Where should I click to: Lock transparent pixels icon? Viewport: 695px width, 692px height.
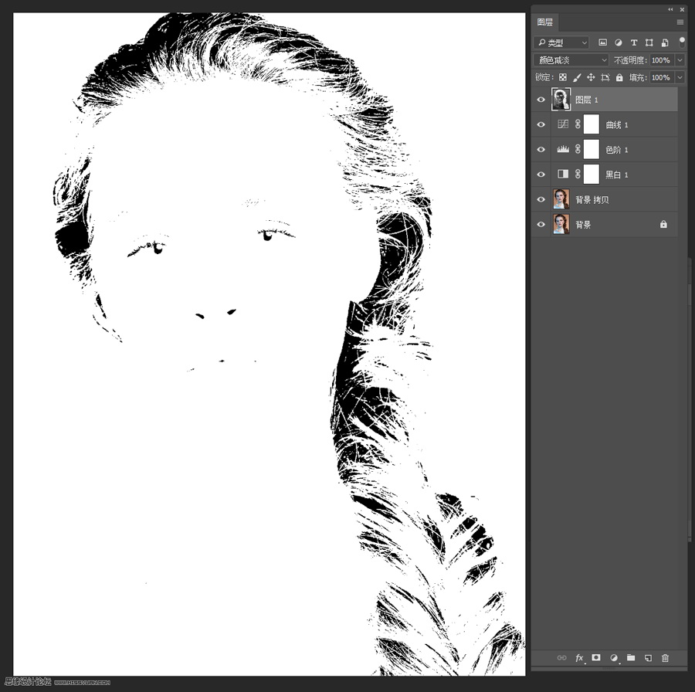(562, 77)
